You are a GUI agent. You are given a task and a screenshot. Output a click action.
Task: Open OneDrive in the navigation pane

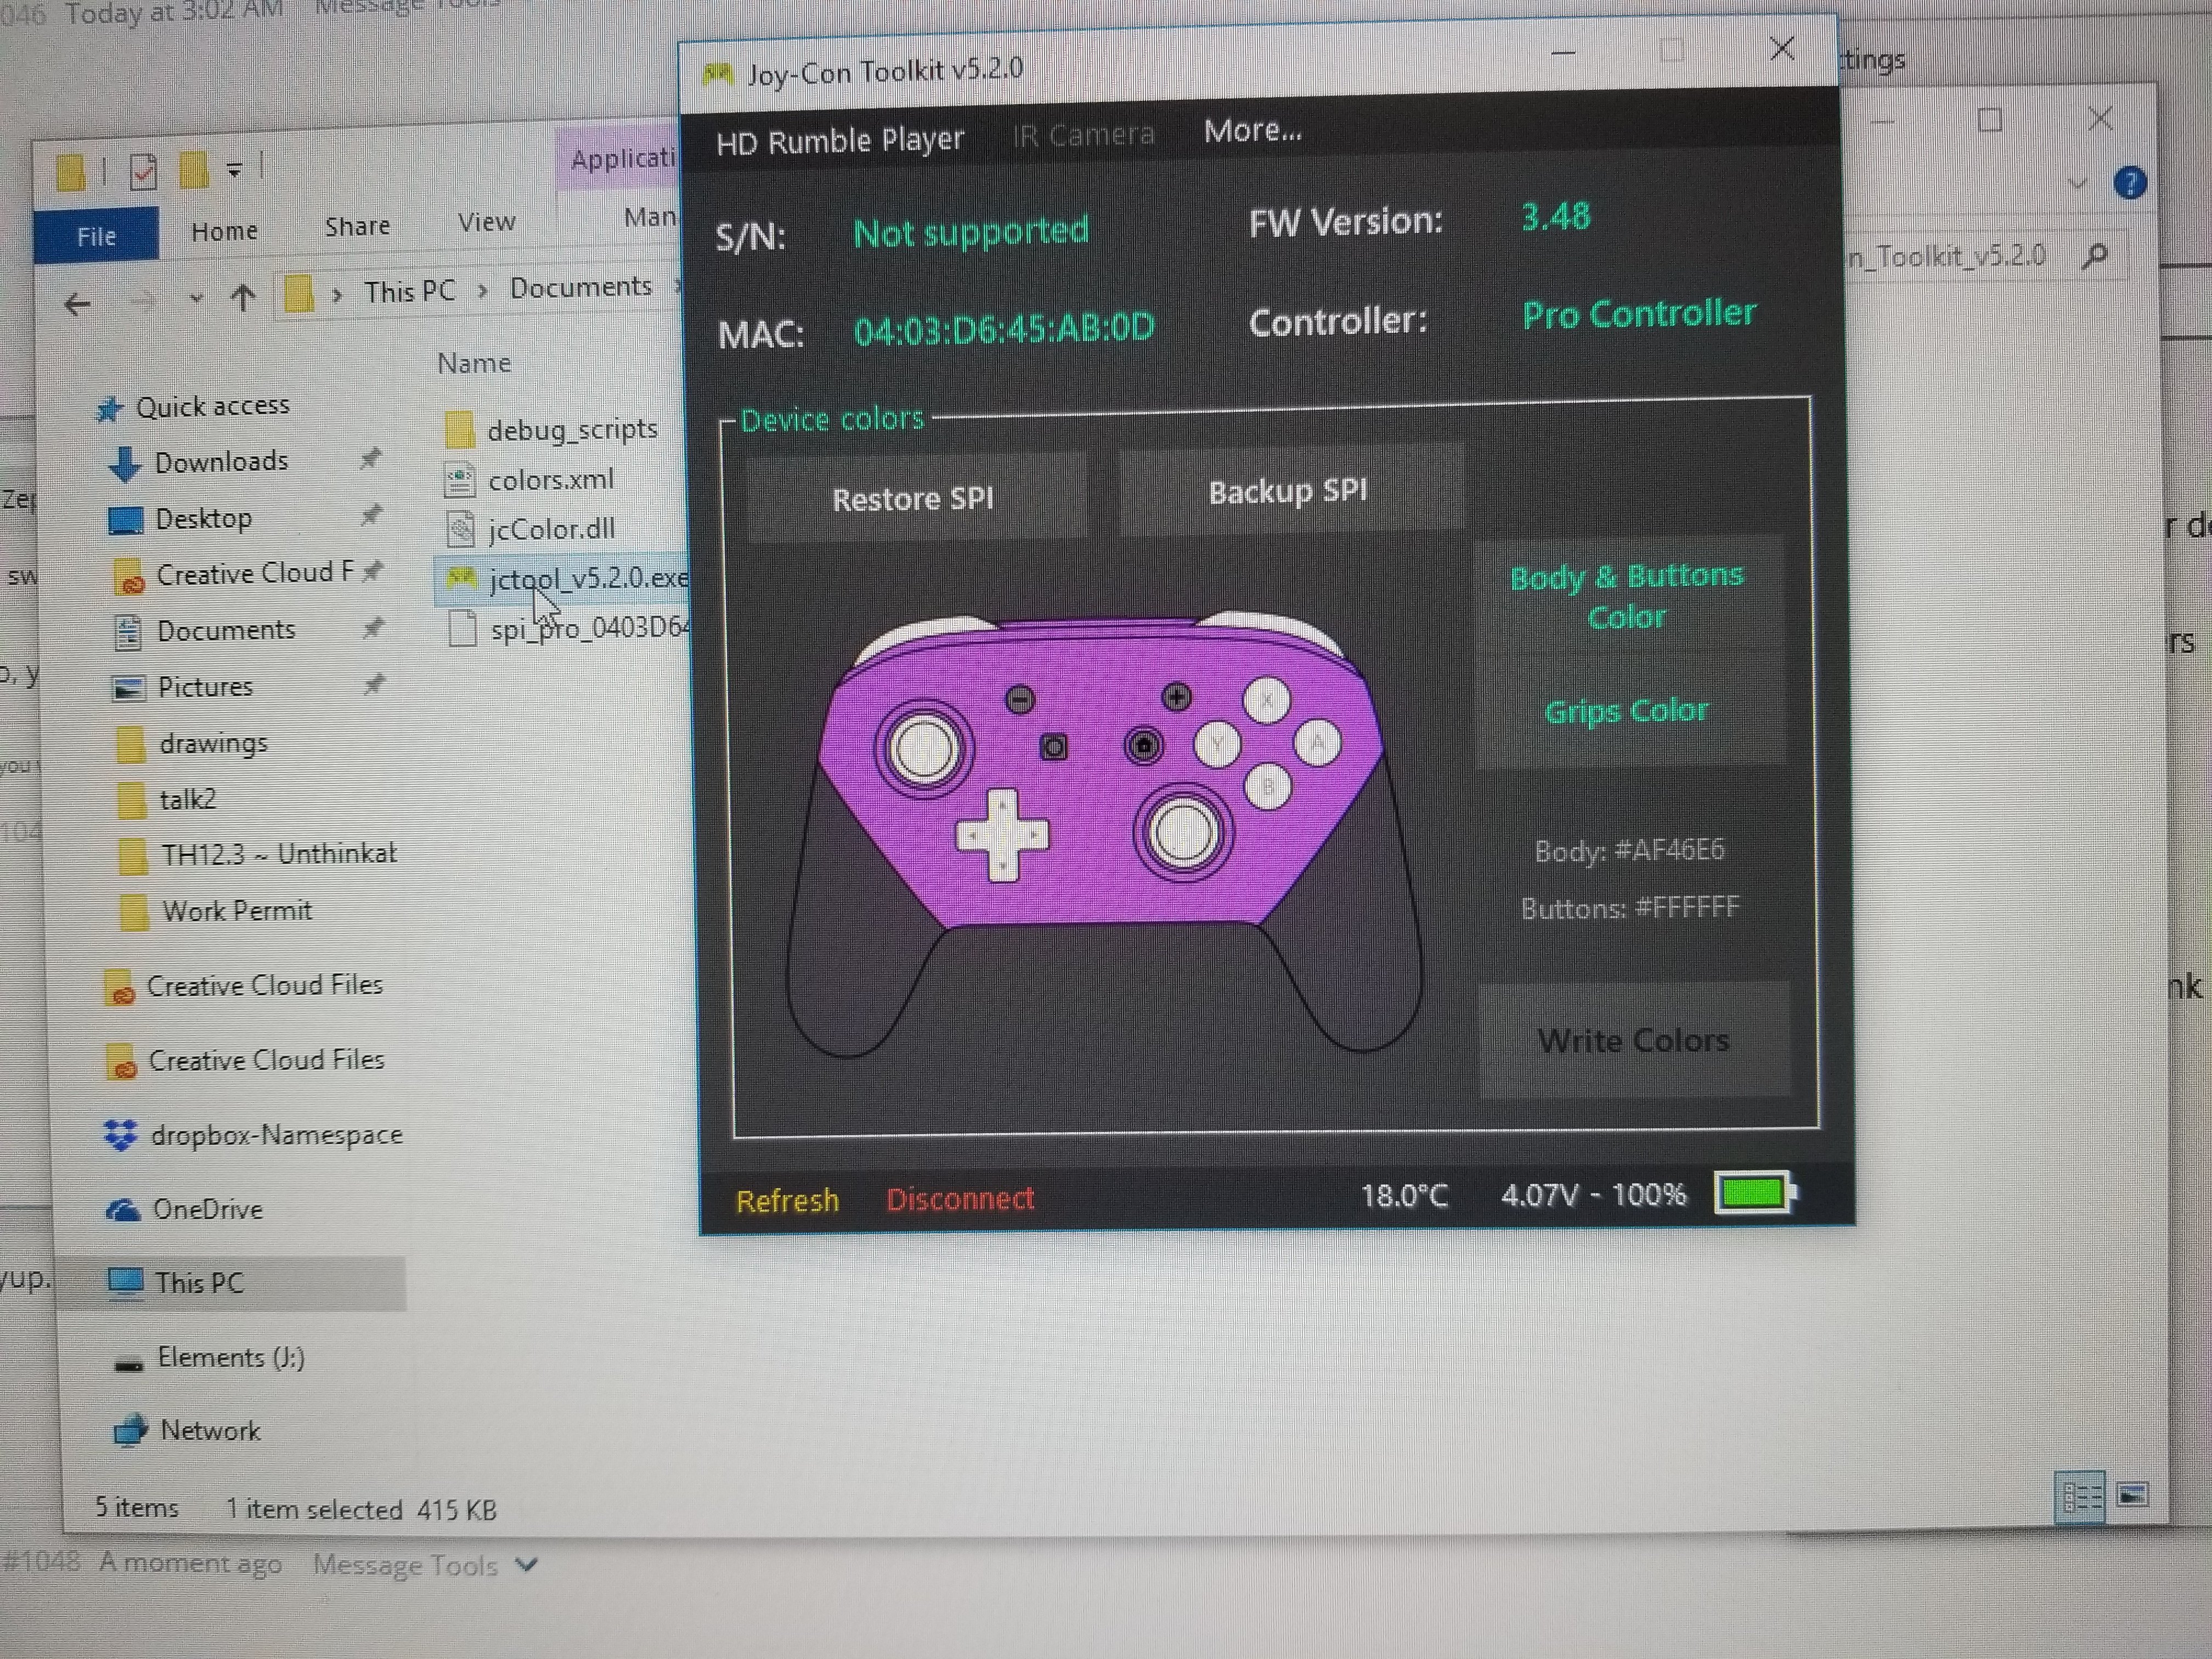[x=184, y=1210]
